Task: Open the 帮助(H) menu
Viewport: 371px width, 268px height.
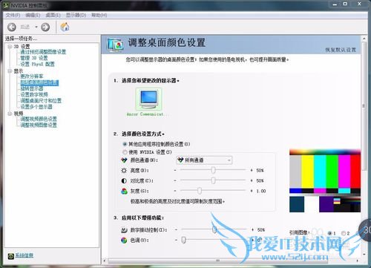Action: pyautogui.click(x=99, y=16)
